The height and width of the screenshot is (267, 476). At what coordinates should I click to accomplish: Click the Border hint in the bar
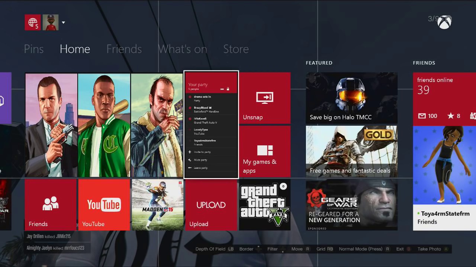pyautogui.click(x=250, y=249)
